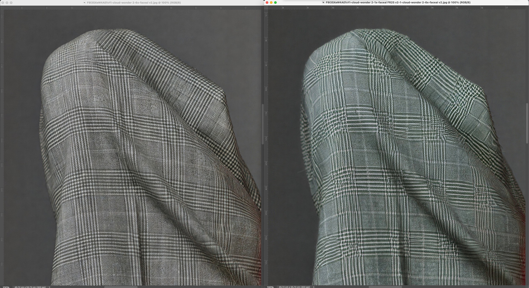The image size is (529, 288).
Task: Expand the status bar arrow in left window
Action: (x=49, y=287)
